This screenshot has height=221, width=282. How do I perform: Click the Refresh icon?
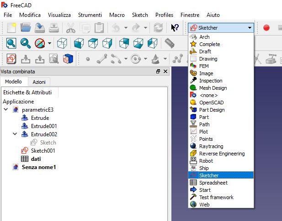click(158, 28)
